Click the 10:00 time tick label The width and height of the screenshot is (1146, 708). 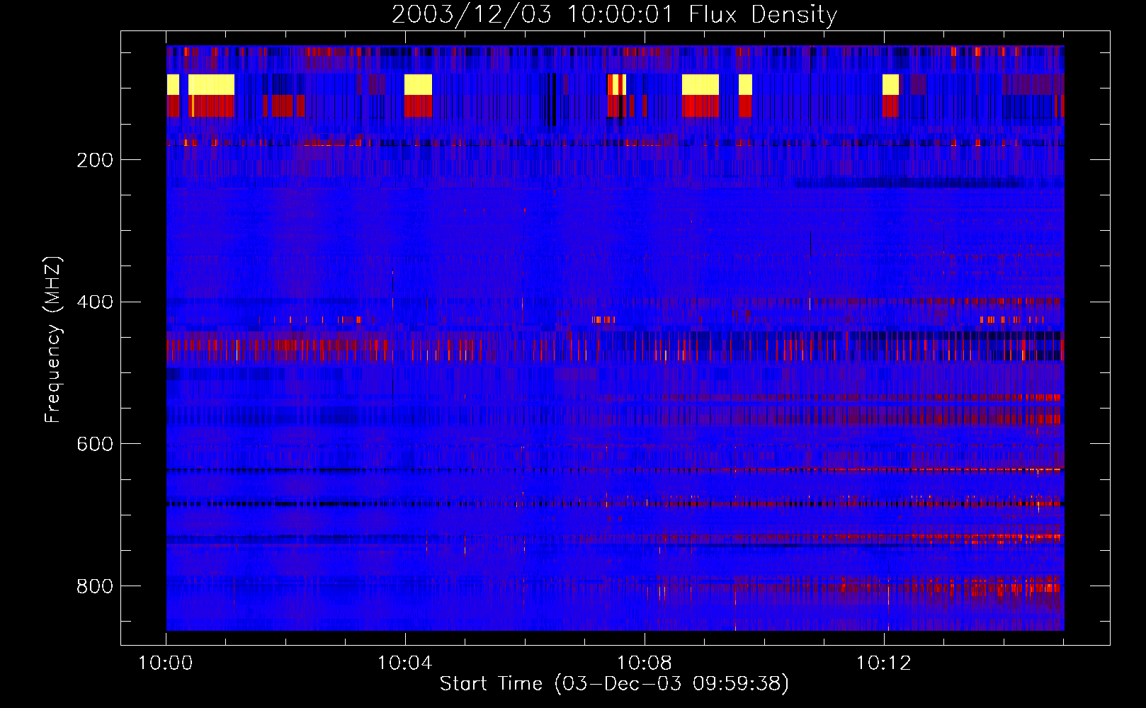166,663
